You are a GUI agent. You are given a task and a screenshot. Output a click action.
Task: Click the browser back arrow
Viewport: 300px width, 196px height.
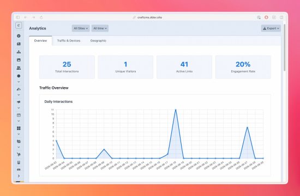(26, 17)
